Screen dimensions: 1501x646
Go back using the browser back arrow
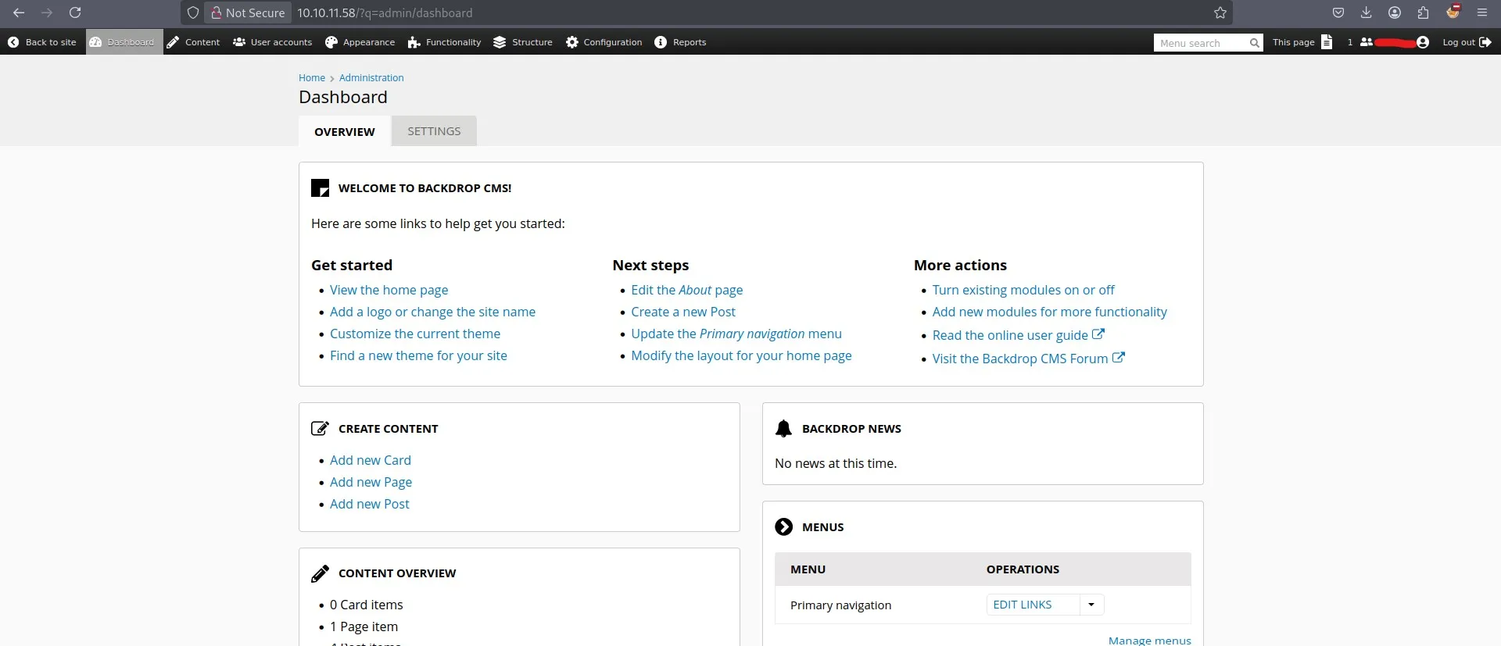(x=19, y=12)
